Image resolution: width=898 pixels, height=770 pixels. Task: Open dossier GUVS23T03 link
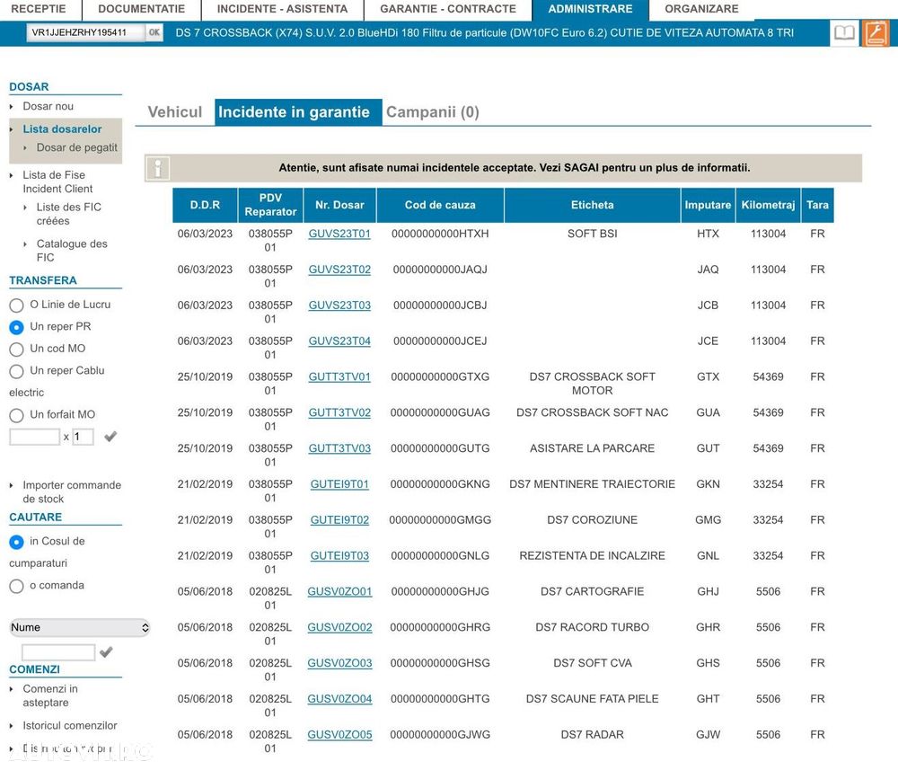tap(339, 305)
